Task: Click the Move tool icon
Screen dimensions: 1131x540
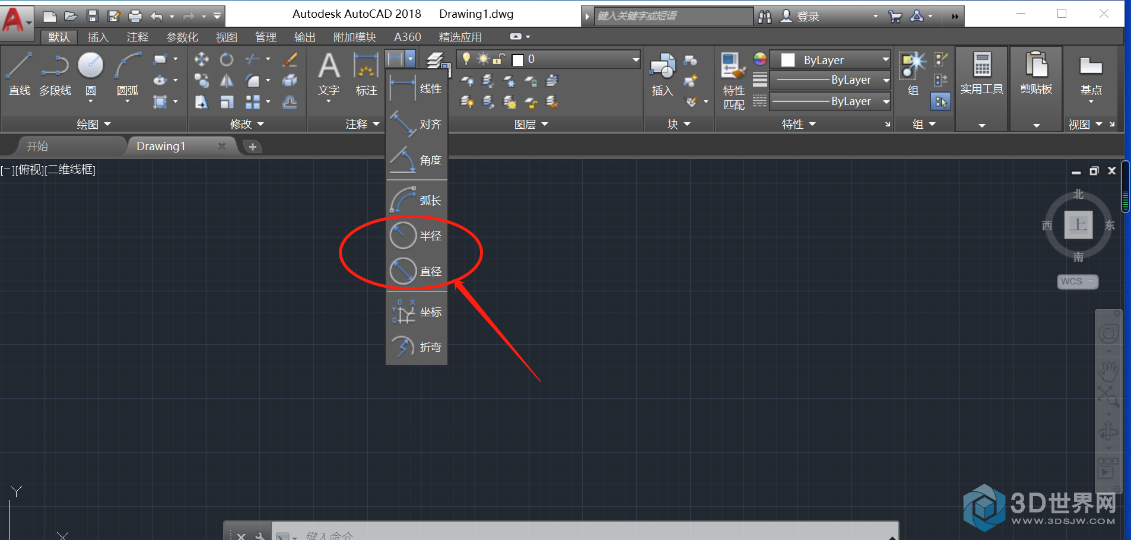Action: (x=201, y=59)
